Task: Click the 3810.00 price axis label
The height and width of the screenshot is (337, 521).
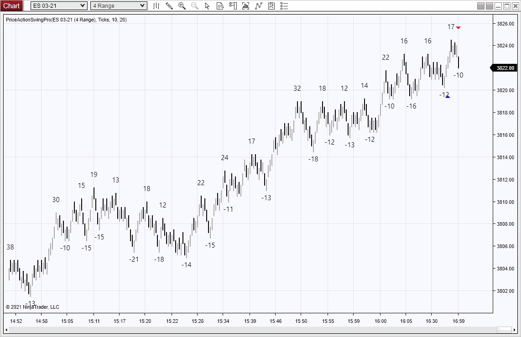Action: (505, 202)
